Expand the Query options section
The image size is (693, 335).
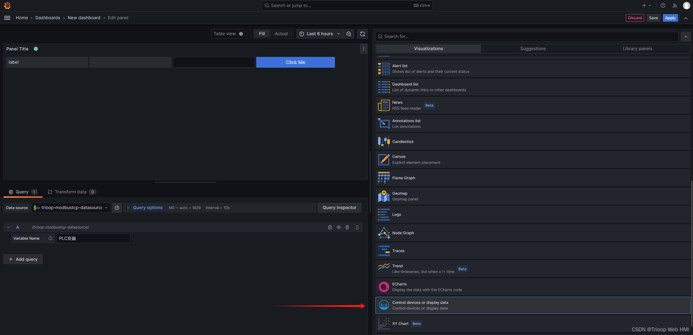[x=127, y=208]
